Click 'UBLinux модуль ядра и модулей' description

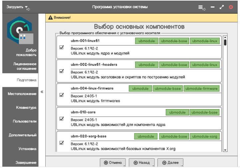pyautogui.click(x=100, y=53)
